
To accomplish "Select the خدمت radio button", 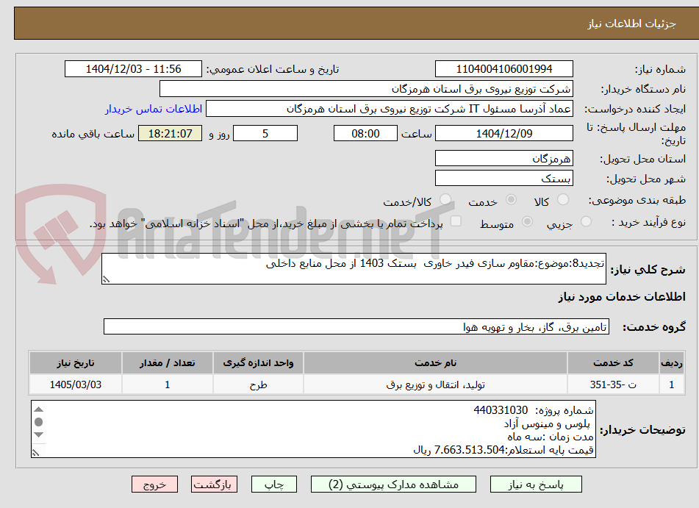I will pos(511,199).
